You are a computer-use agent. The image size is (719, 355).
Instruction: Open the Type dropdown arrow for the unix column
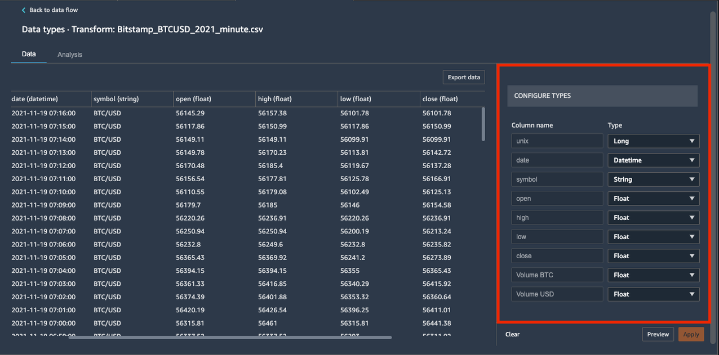coord(693,141)
